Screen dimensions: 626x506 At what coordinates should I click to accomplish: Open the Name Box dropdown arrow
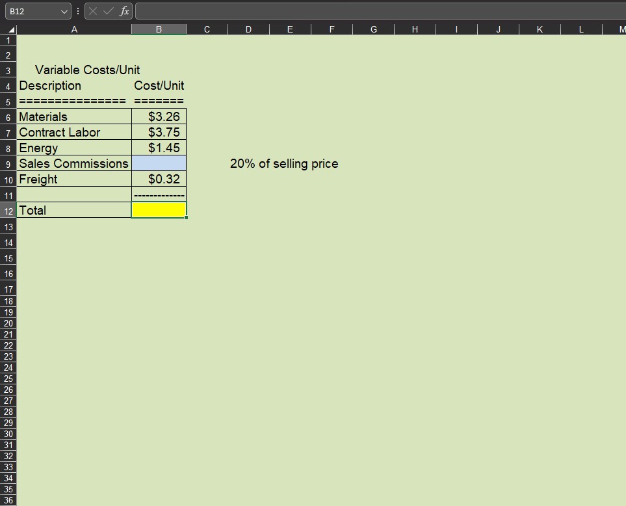click(64, 12)
